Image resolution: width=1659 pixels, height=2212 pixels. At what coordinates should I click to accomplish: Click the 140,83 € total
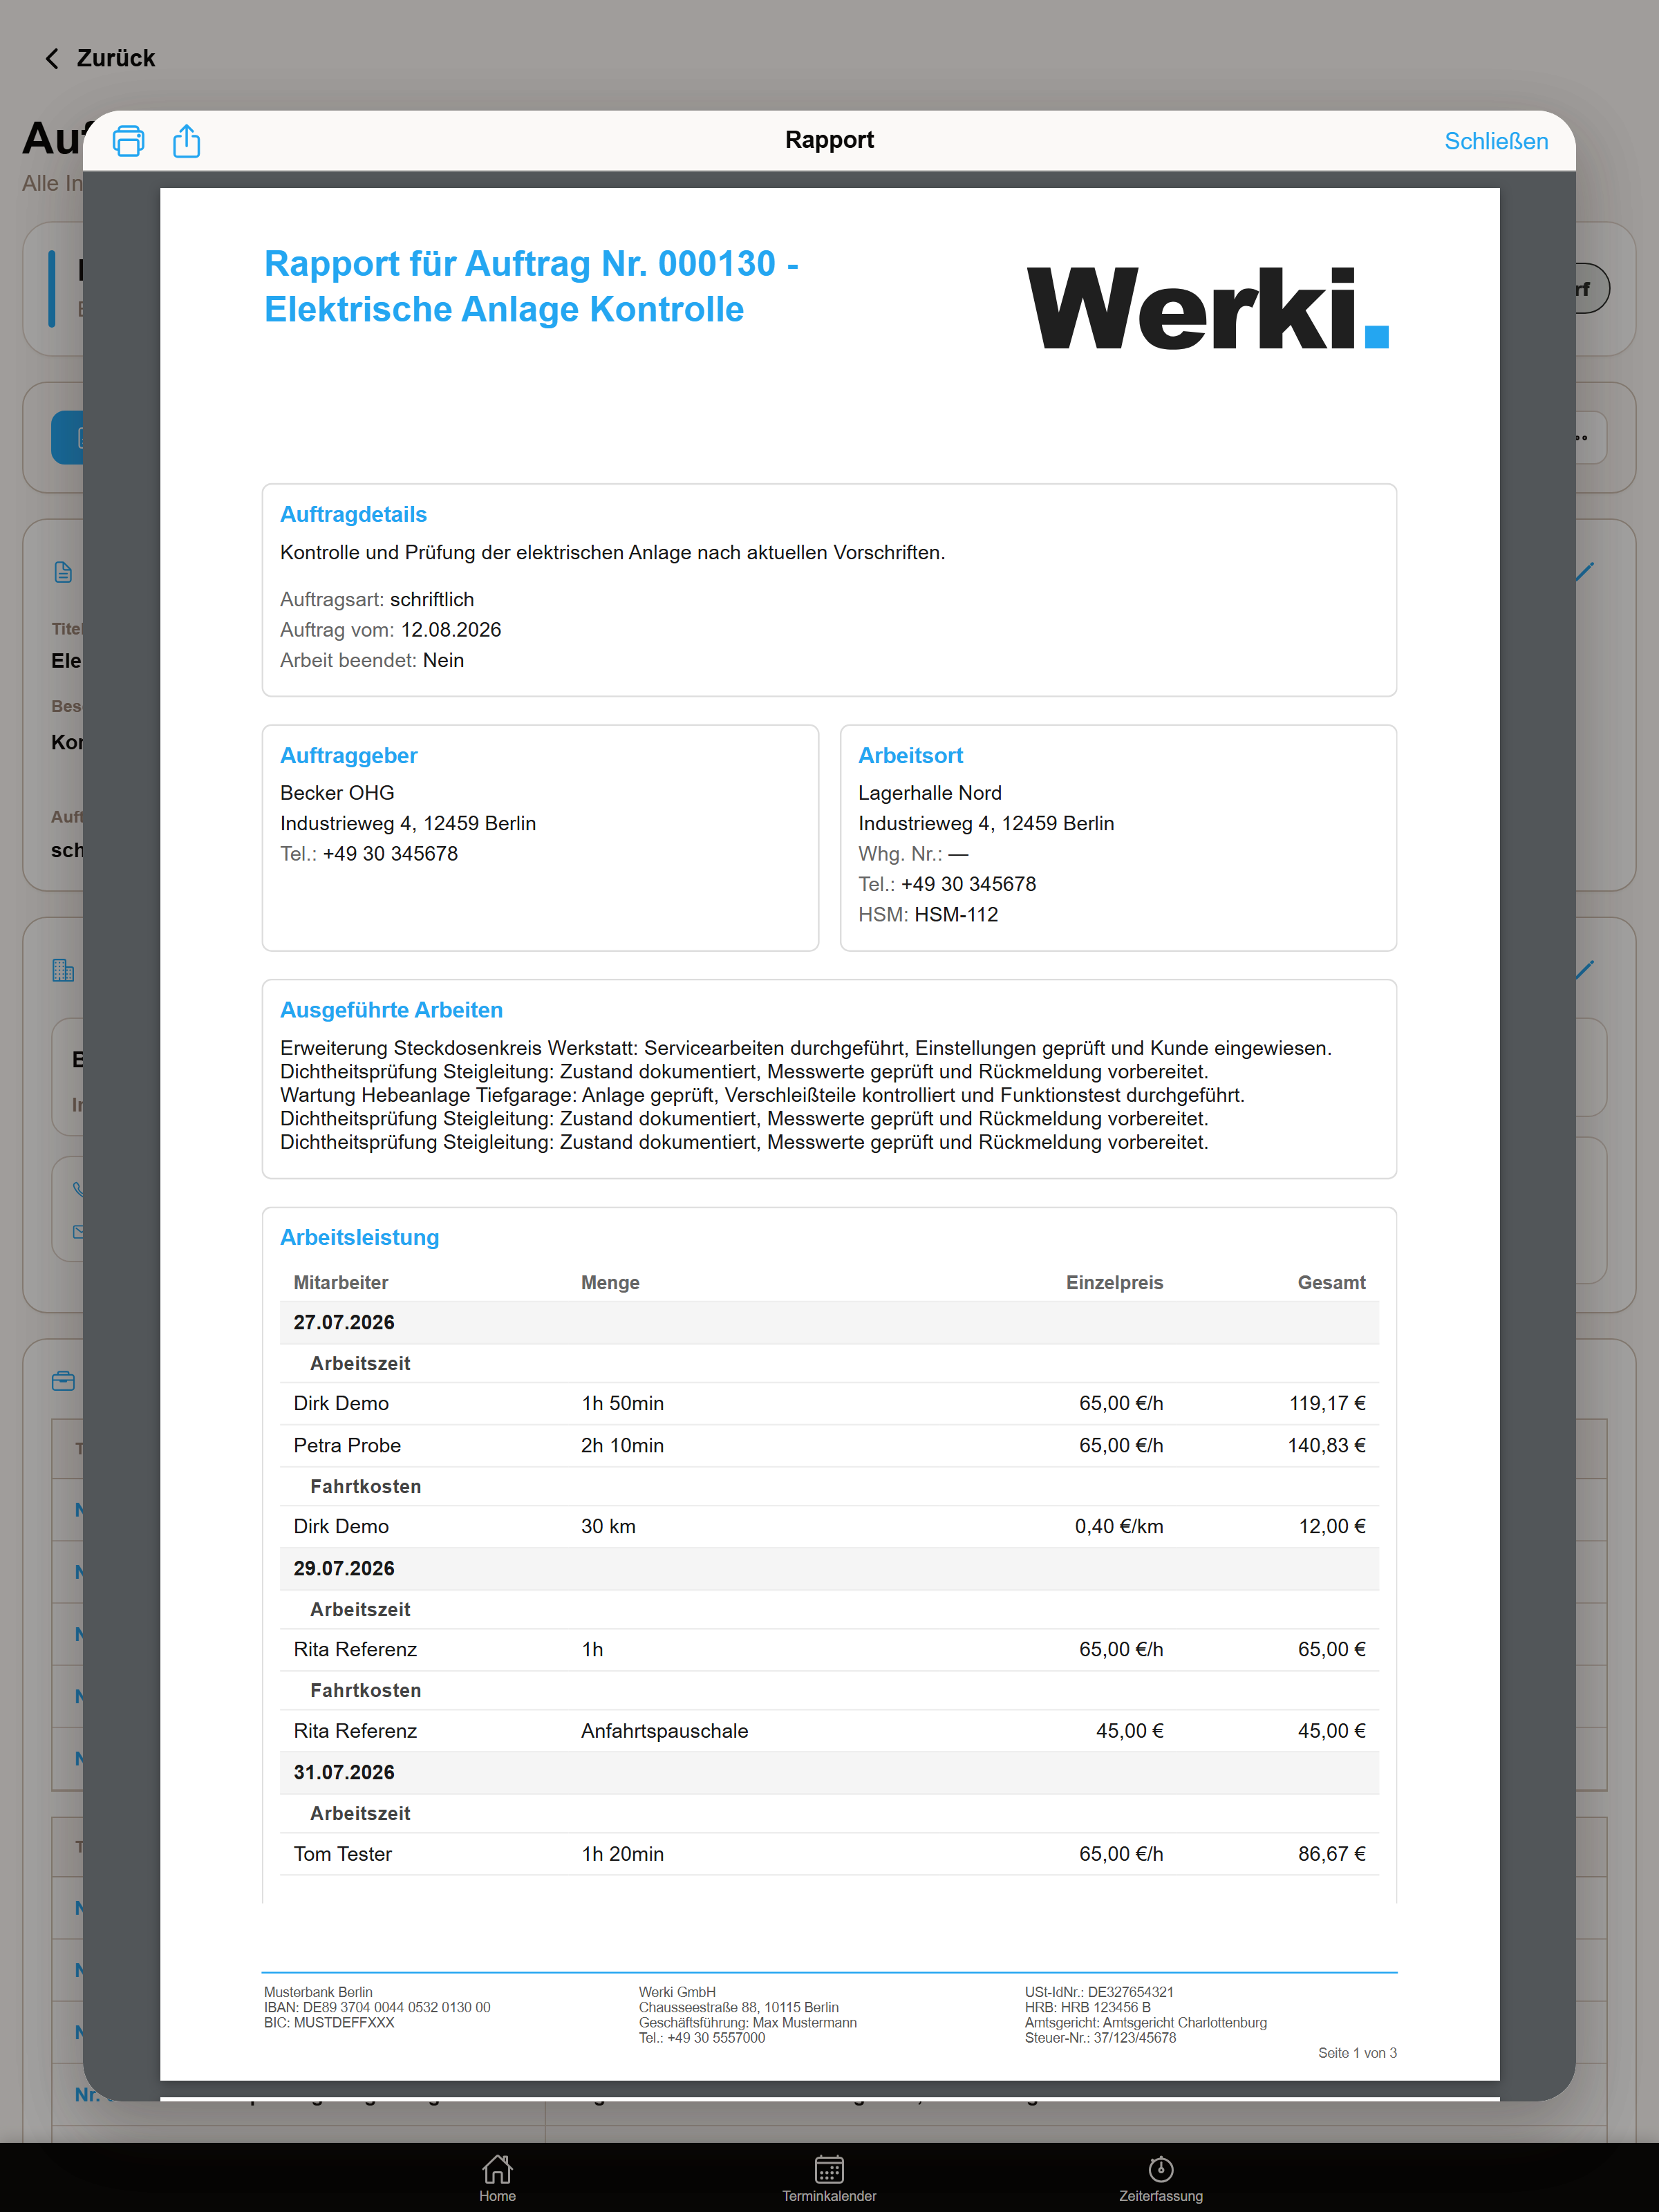pos(1326,1445)
